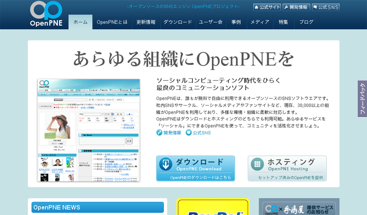The image size is (367, 215).
Task: Click the wrench icon next to 開発情報 link in body
Action: click(160, 132)
